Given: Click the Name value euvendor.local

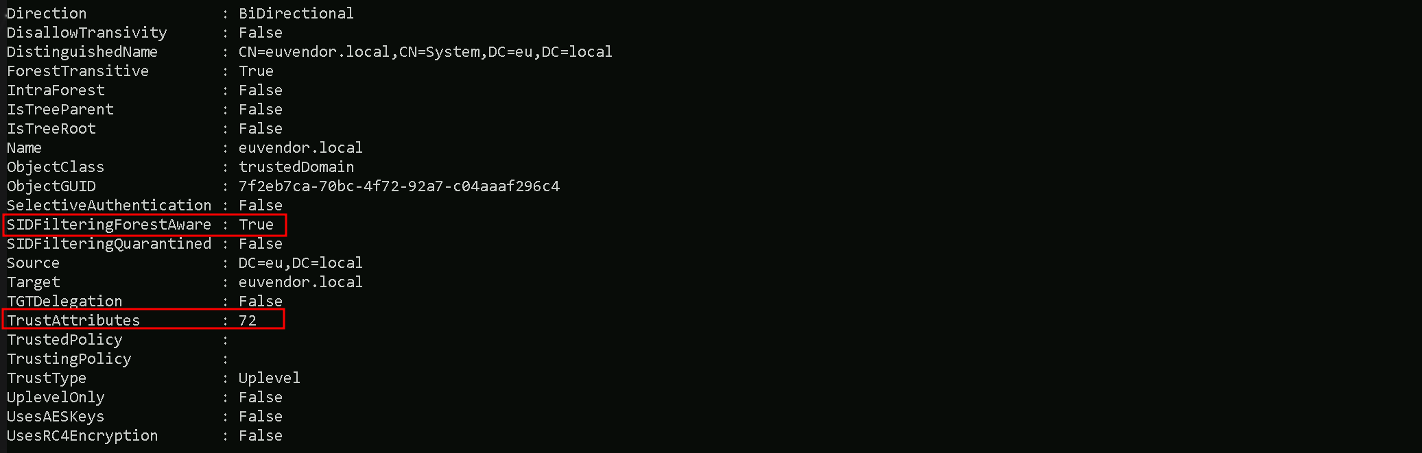Looking at the screenshot, I should click(300, 148).
